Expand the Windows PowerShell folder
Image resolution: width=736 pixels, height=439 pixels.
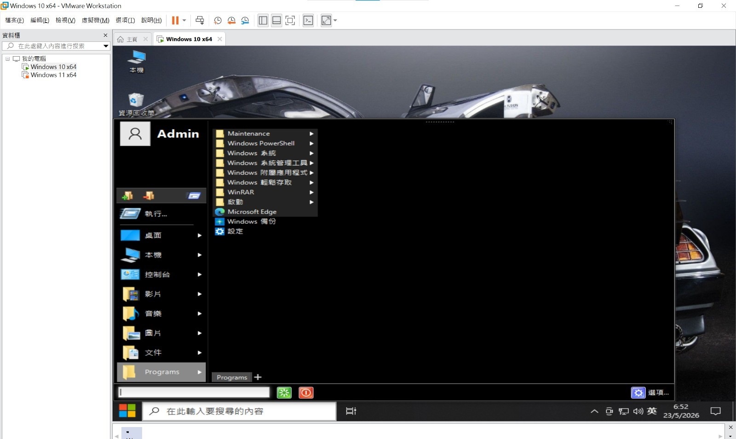coord(265,143)
